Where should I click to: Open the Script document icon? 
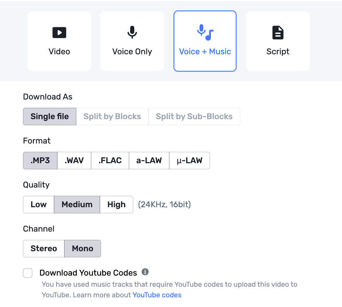pos(278,33)
